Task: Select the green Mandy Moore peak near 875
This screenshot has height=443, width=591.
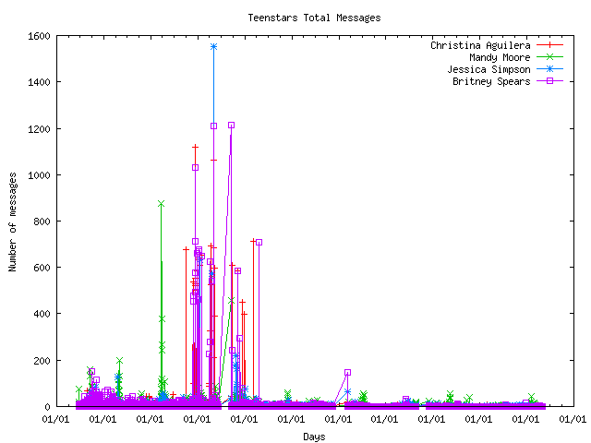Action: click(x=161, y=204)
